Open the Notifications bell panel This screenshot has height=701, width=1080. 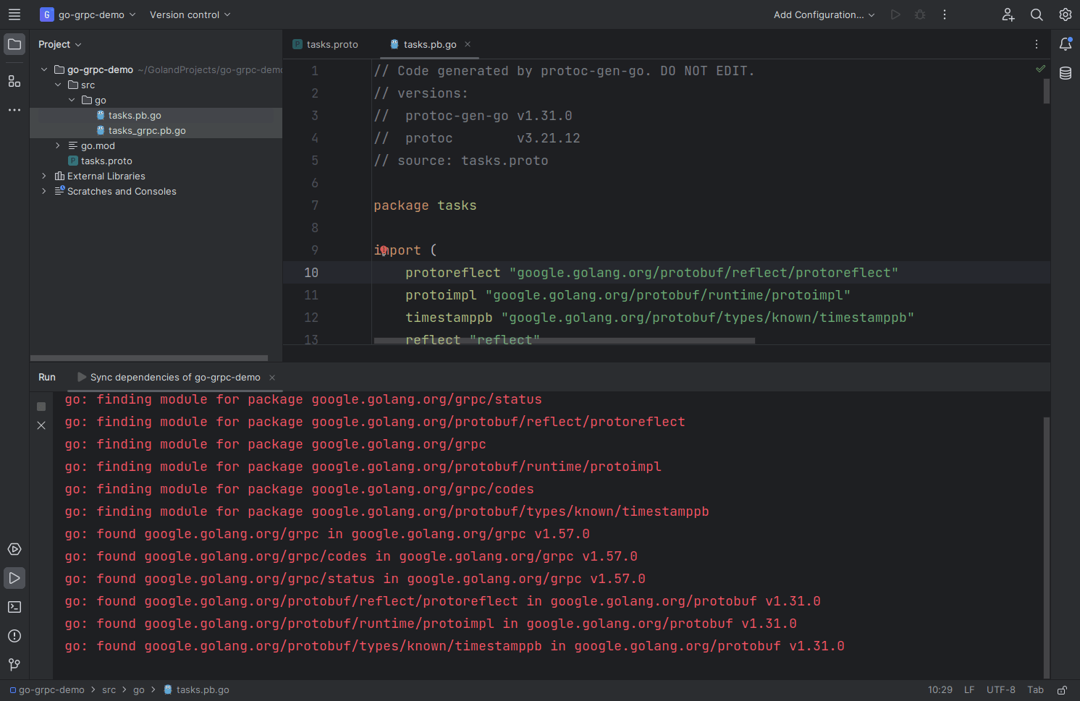click(1065, 44)
